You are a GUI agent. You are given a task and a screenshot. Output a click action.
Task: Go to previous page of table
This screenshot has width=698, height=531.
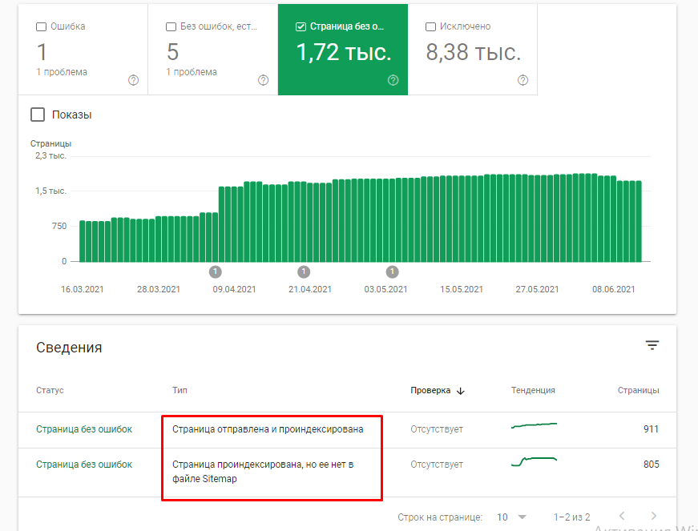(x=622, y=517)
